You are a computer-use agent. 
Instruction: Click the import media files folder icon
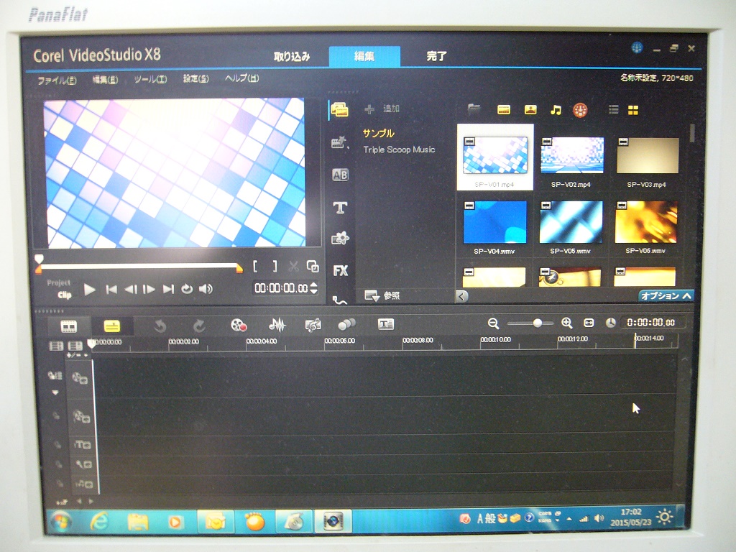pos(474,109)
